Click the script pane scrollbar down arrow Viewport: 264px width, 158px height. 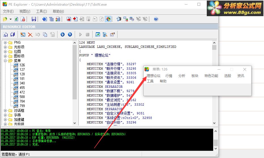(214, 123)
